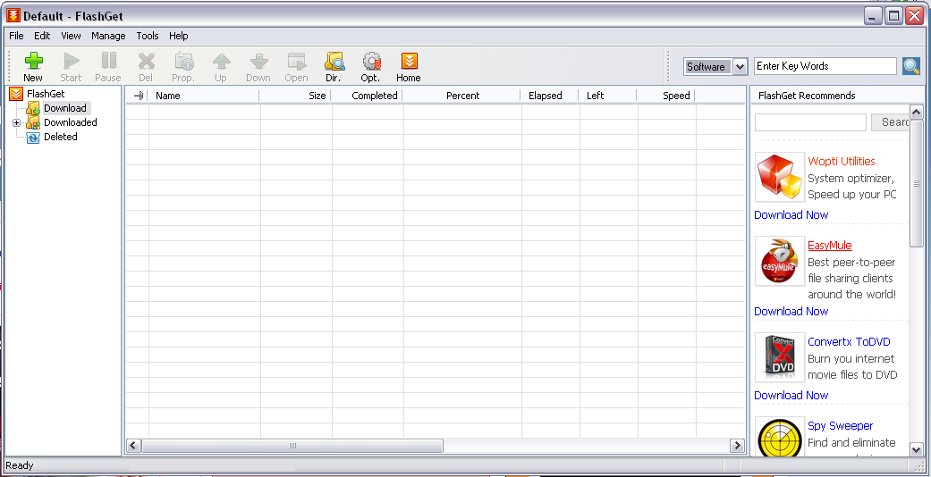The width and height of the screenshot is (931, 477).
Task: Sort by the Elapsed column header
Action: tap(549, 96)
